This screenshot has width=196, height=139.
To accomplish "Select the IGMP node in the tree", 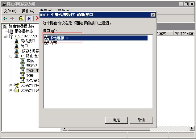I will point(30,76).
